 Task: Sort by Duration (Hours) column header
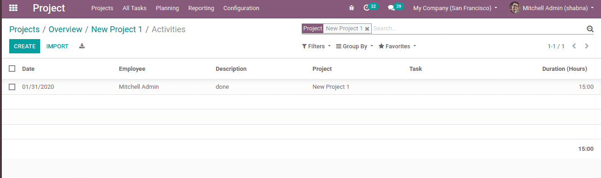(565, 69)
